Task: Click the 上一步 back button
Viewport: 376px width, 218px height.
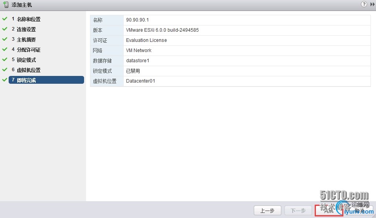Action: tap(268, 211)
